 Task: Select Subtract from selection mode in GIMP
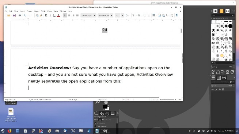click(106, 120)
